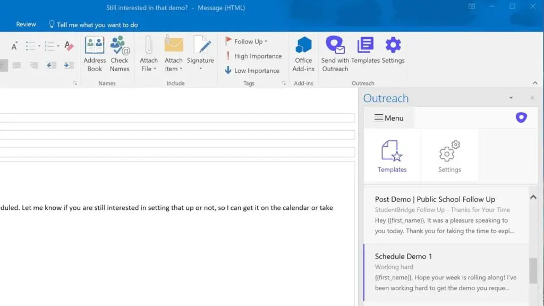This screenshot has height=306, width=544.
Task: Run Check Names
Action: pos(120,55)
